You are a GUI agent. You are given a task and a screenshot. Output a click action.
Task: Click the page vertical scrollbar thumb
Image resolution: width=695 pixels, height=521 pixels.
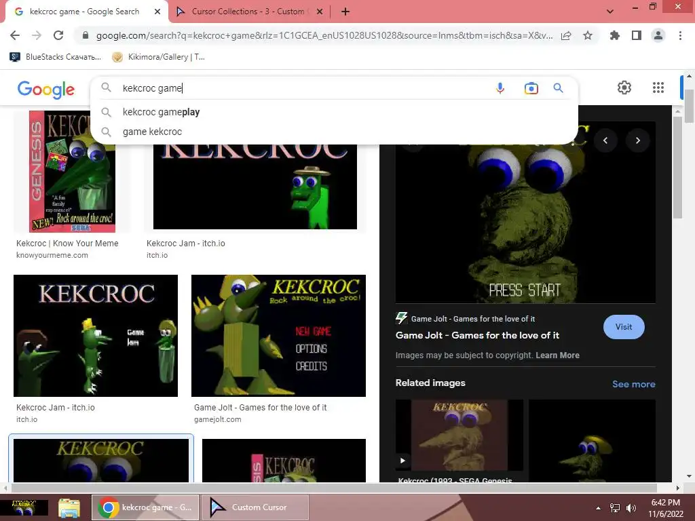point(690,105)
